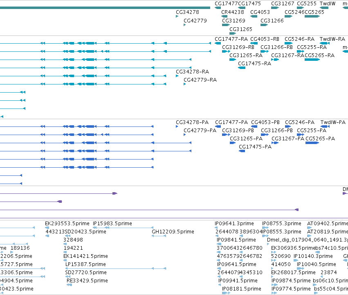Click EST SD27720.5prime

pos(86,273)
